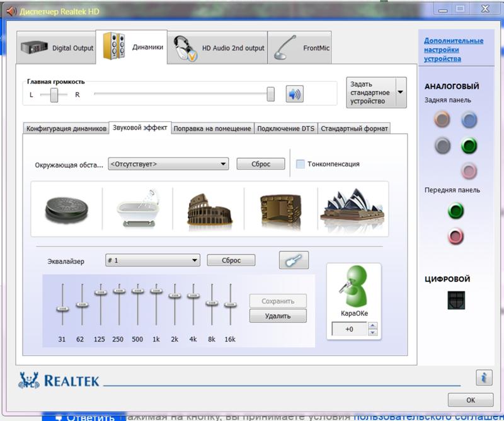Image resolution: width=504 pixels, height=421 pixels.
Task: Expand the Задать стандартное устройство arrow
Action: (x=400, y=92)
